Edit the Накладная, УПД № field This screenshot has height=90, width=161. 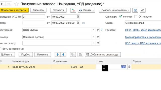click(x=34, y=17)
